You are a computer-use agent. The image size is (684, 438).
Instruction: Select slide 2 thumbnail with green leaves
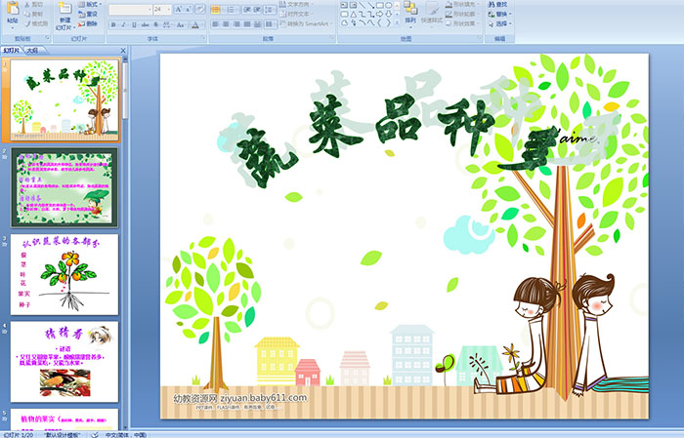tap(64, 187)
